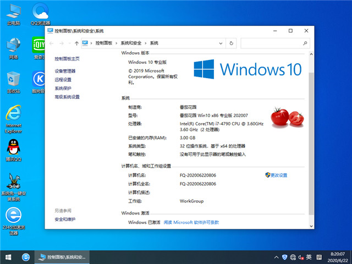Click the search magnifier icon

(305, 43)
